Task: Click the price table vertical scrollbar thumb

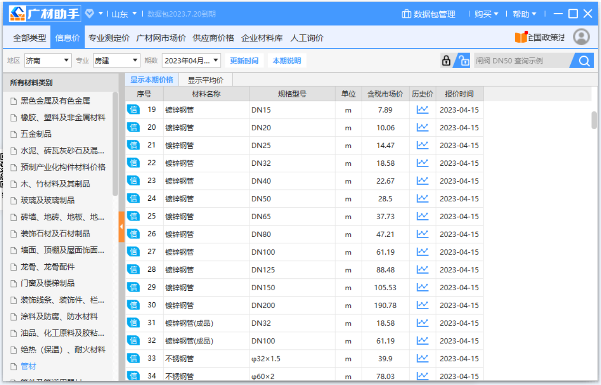Action: pyautogui.click(x=594, y=120)
